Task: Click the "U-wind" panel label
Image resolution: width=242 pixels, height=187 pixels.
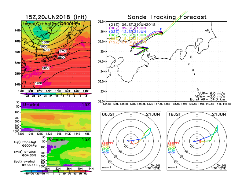Action: click(x=31, y=105)
